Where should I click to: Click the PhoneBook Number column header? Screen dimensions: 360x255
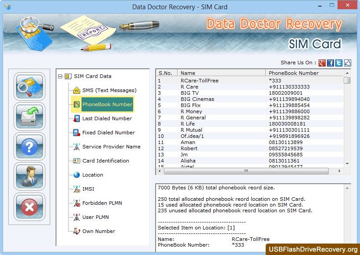(304, 73)
